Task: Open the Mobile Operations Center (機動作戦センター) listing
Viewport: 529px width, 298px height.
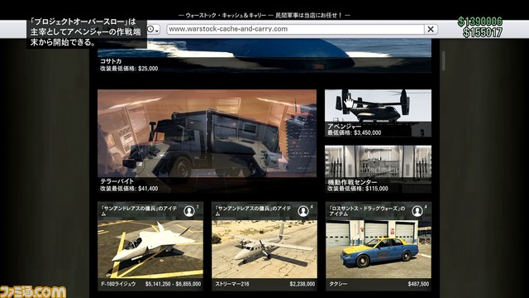Action: pyautogui.click(x=378, y=169)
